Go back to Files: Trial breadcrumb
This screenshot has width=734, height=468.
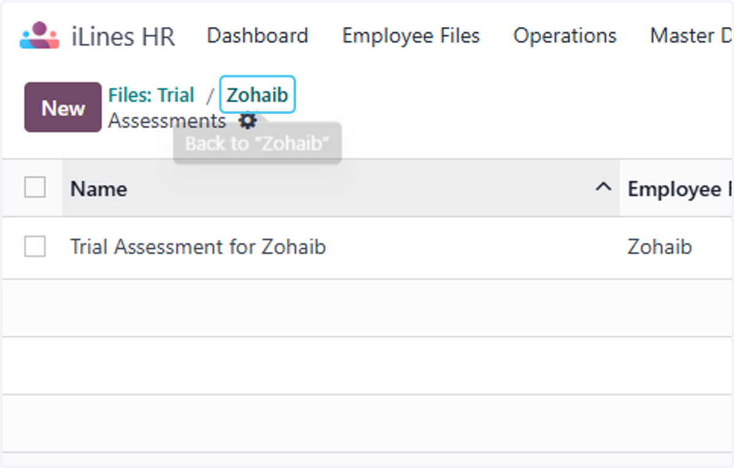pos(151,95)
